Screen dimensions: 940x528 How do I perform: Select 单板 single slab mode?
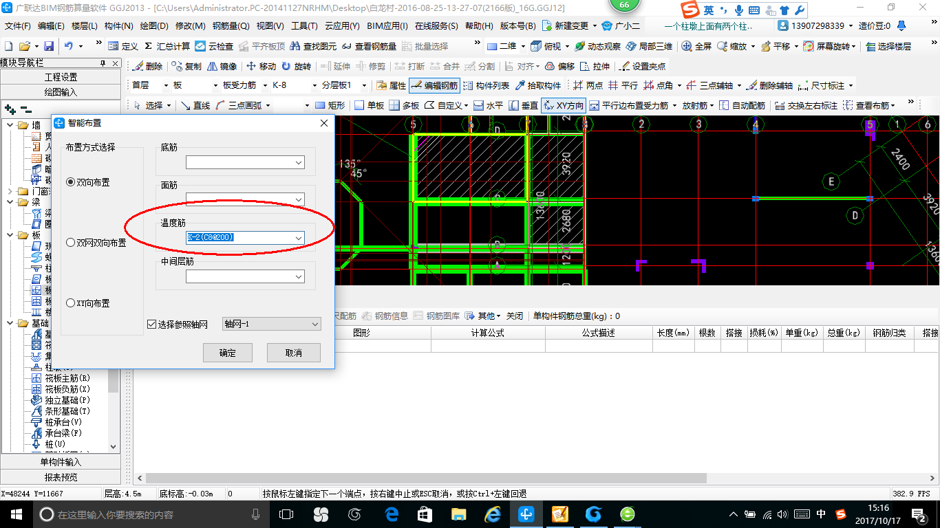pos(369,105)
